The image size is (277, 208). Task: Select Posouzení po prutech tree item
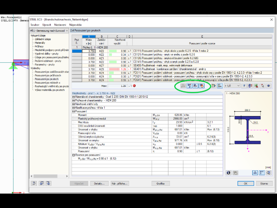tap(46, 79)
